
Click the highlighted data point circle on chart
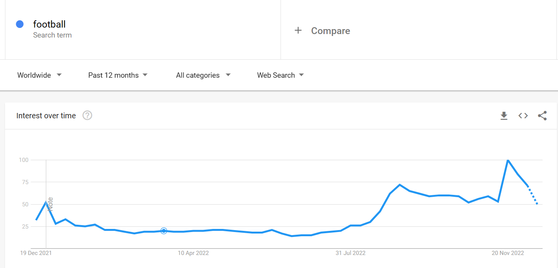(164, 231)
